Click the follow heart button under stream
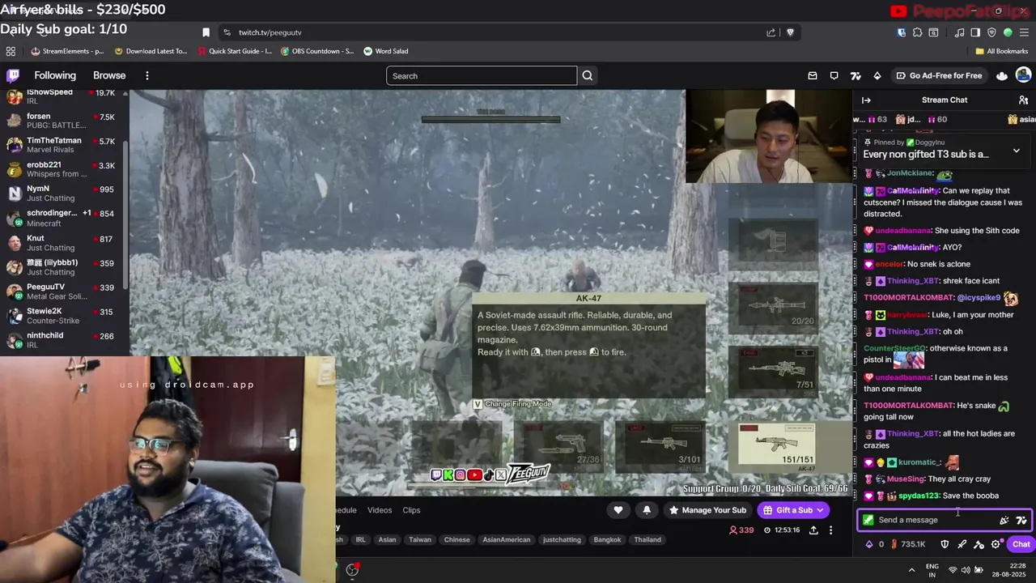This screenshot has height=583, width=1036. point(618,510)
